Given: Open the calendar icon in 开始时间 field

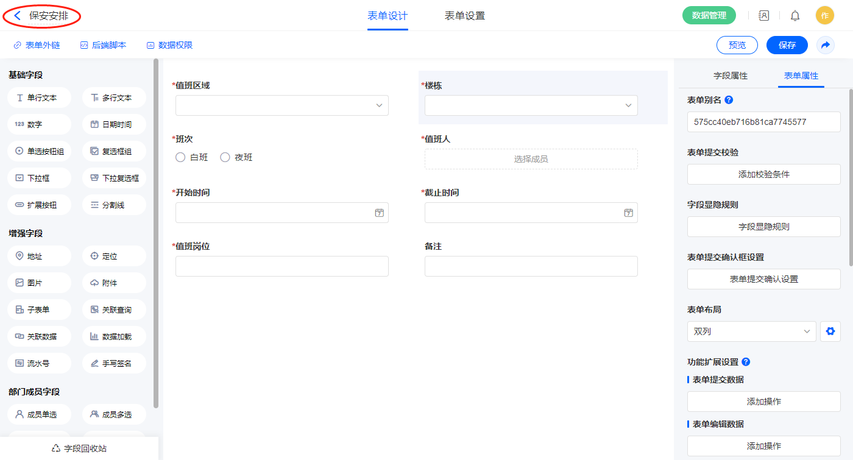Looking at the screenshot, I should pos(379,213).
